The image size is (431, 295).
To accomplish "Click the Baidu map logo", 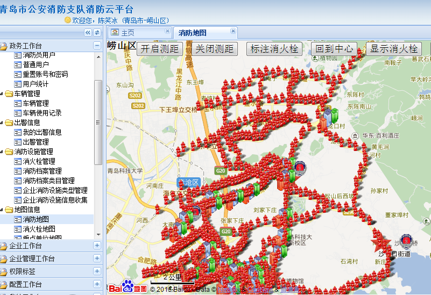I will coord(121,287).
